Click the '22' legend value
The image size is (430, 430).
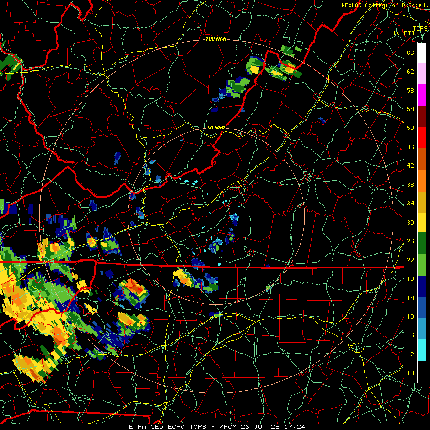click(x=410, y=260)
